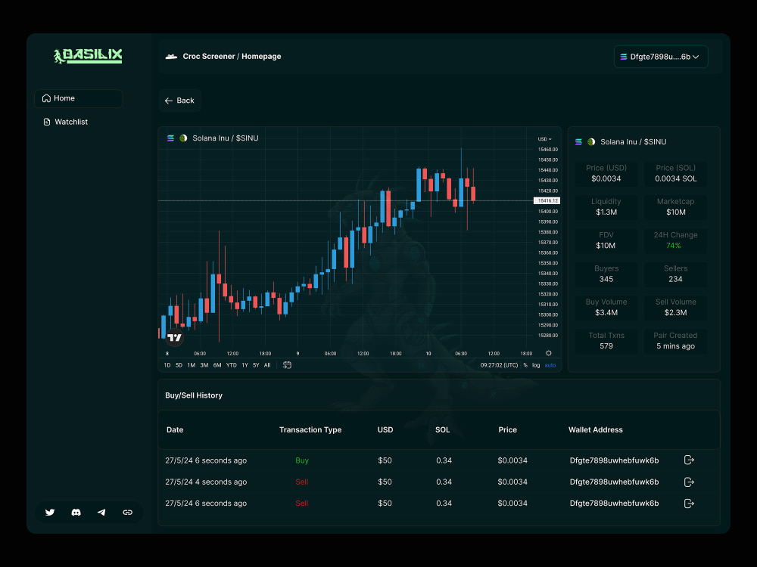Image resolution: width=757 pixels, height=567 pixels.
Task: Open external link for last Sell row
Action: click(689, 503)
